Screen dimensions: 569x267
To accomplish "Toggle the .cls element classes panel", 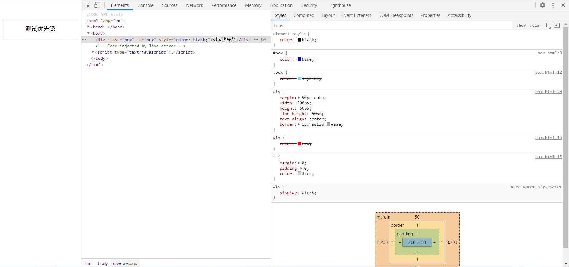I will tap(535, 25).
